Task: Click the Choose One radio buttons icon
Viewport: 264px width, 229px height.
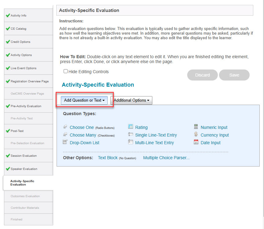Action: [x=65, y=127]
